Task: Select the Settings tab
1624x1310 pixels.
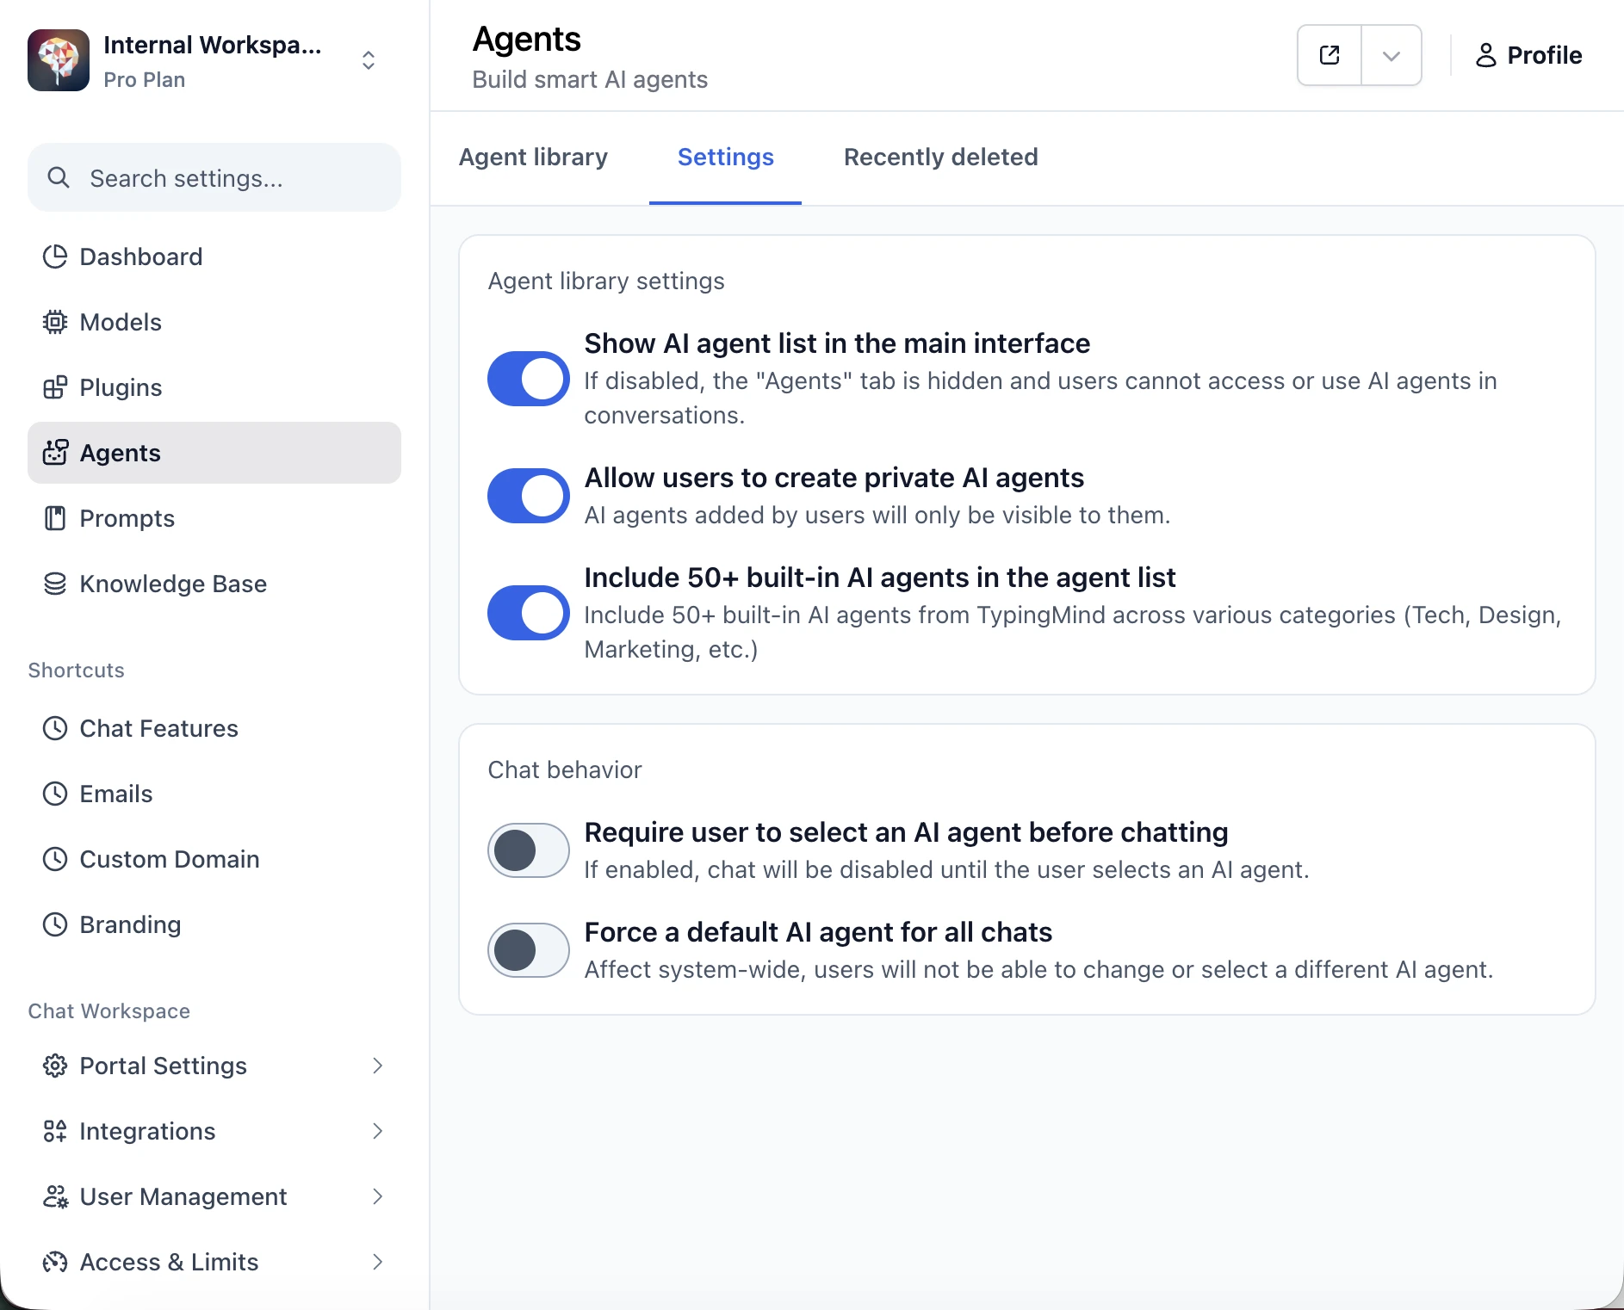Action: click(726, 157)
